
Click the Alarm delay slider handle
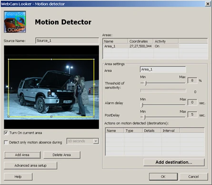tap(142, 105)
